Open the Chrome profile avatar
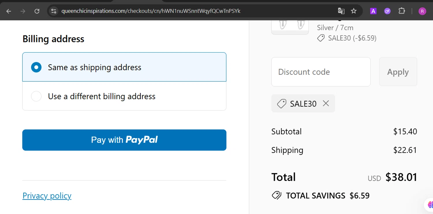Image resolution: width=433 pixels, height=214 pixels. 422,11
